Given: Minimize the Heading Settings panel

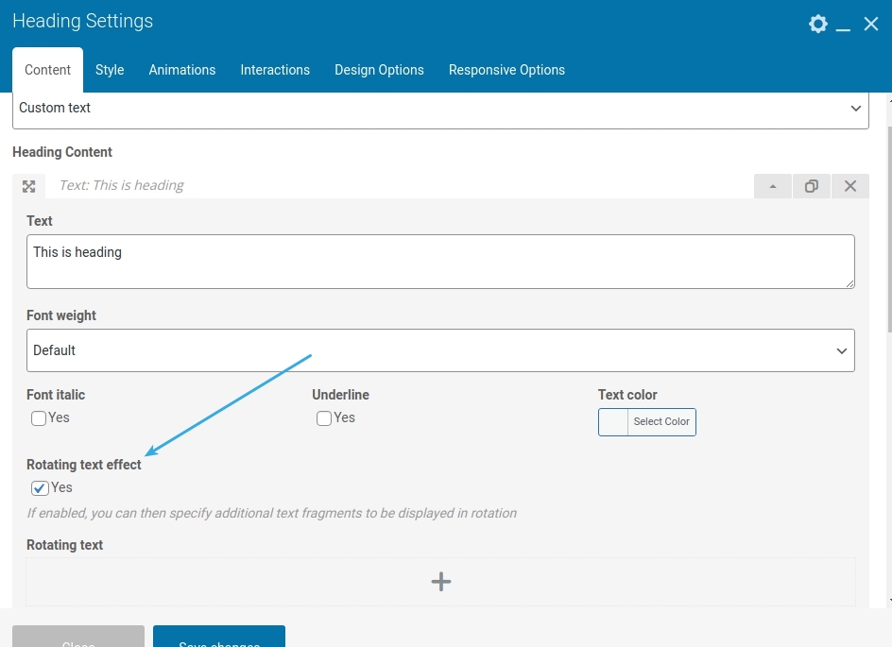Looking at the screenshot, I should click(x=844, y=25).
